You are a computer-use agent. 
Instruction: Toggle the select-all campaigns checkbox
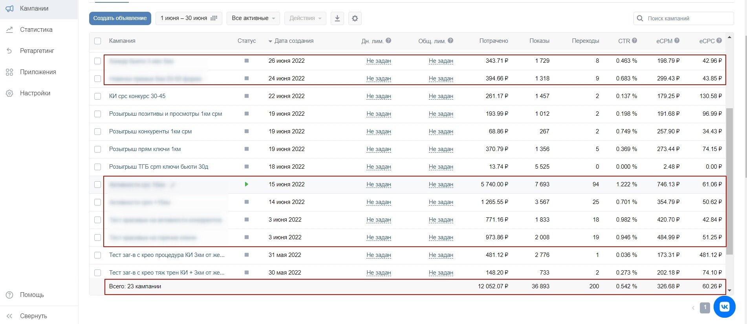click(x=98, y=41)
